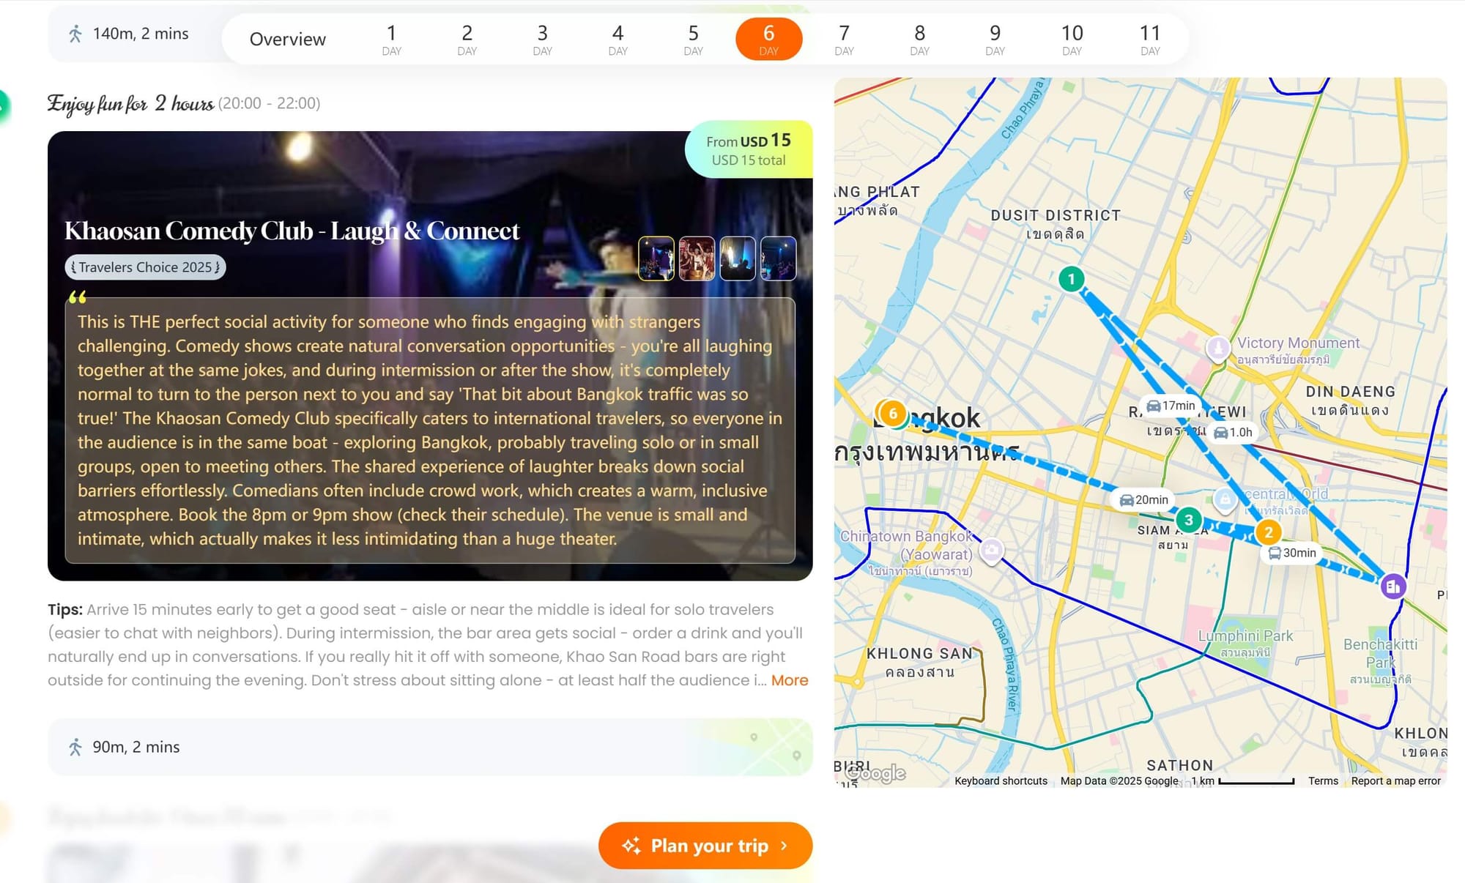Screen dimensions: 1465x883
Task: Click green map marker number 3
Action: (x=1188, y=521)
